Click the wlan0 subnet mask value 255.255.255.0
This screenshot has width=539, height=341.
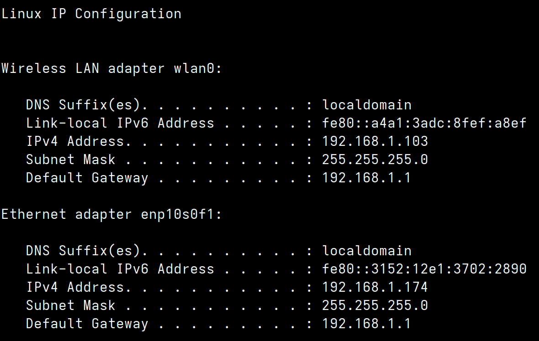tap(375, 160)
